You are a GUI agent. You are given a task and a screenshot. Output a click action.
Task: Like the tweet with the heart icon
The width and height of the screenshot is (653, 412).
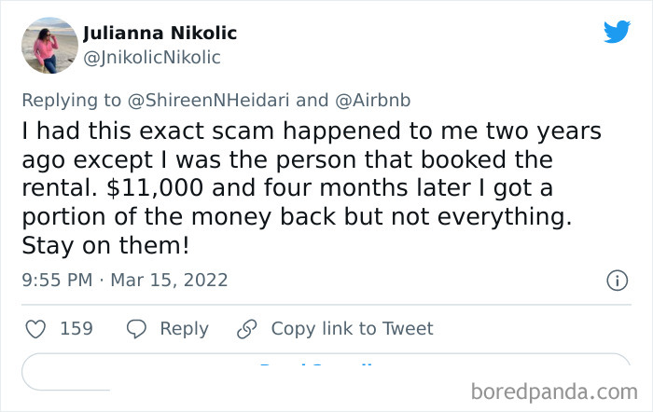pyautogui.click(x=35, y=328)
